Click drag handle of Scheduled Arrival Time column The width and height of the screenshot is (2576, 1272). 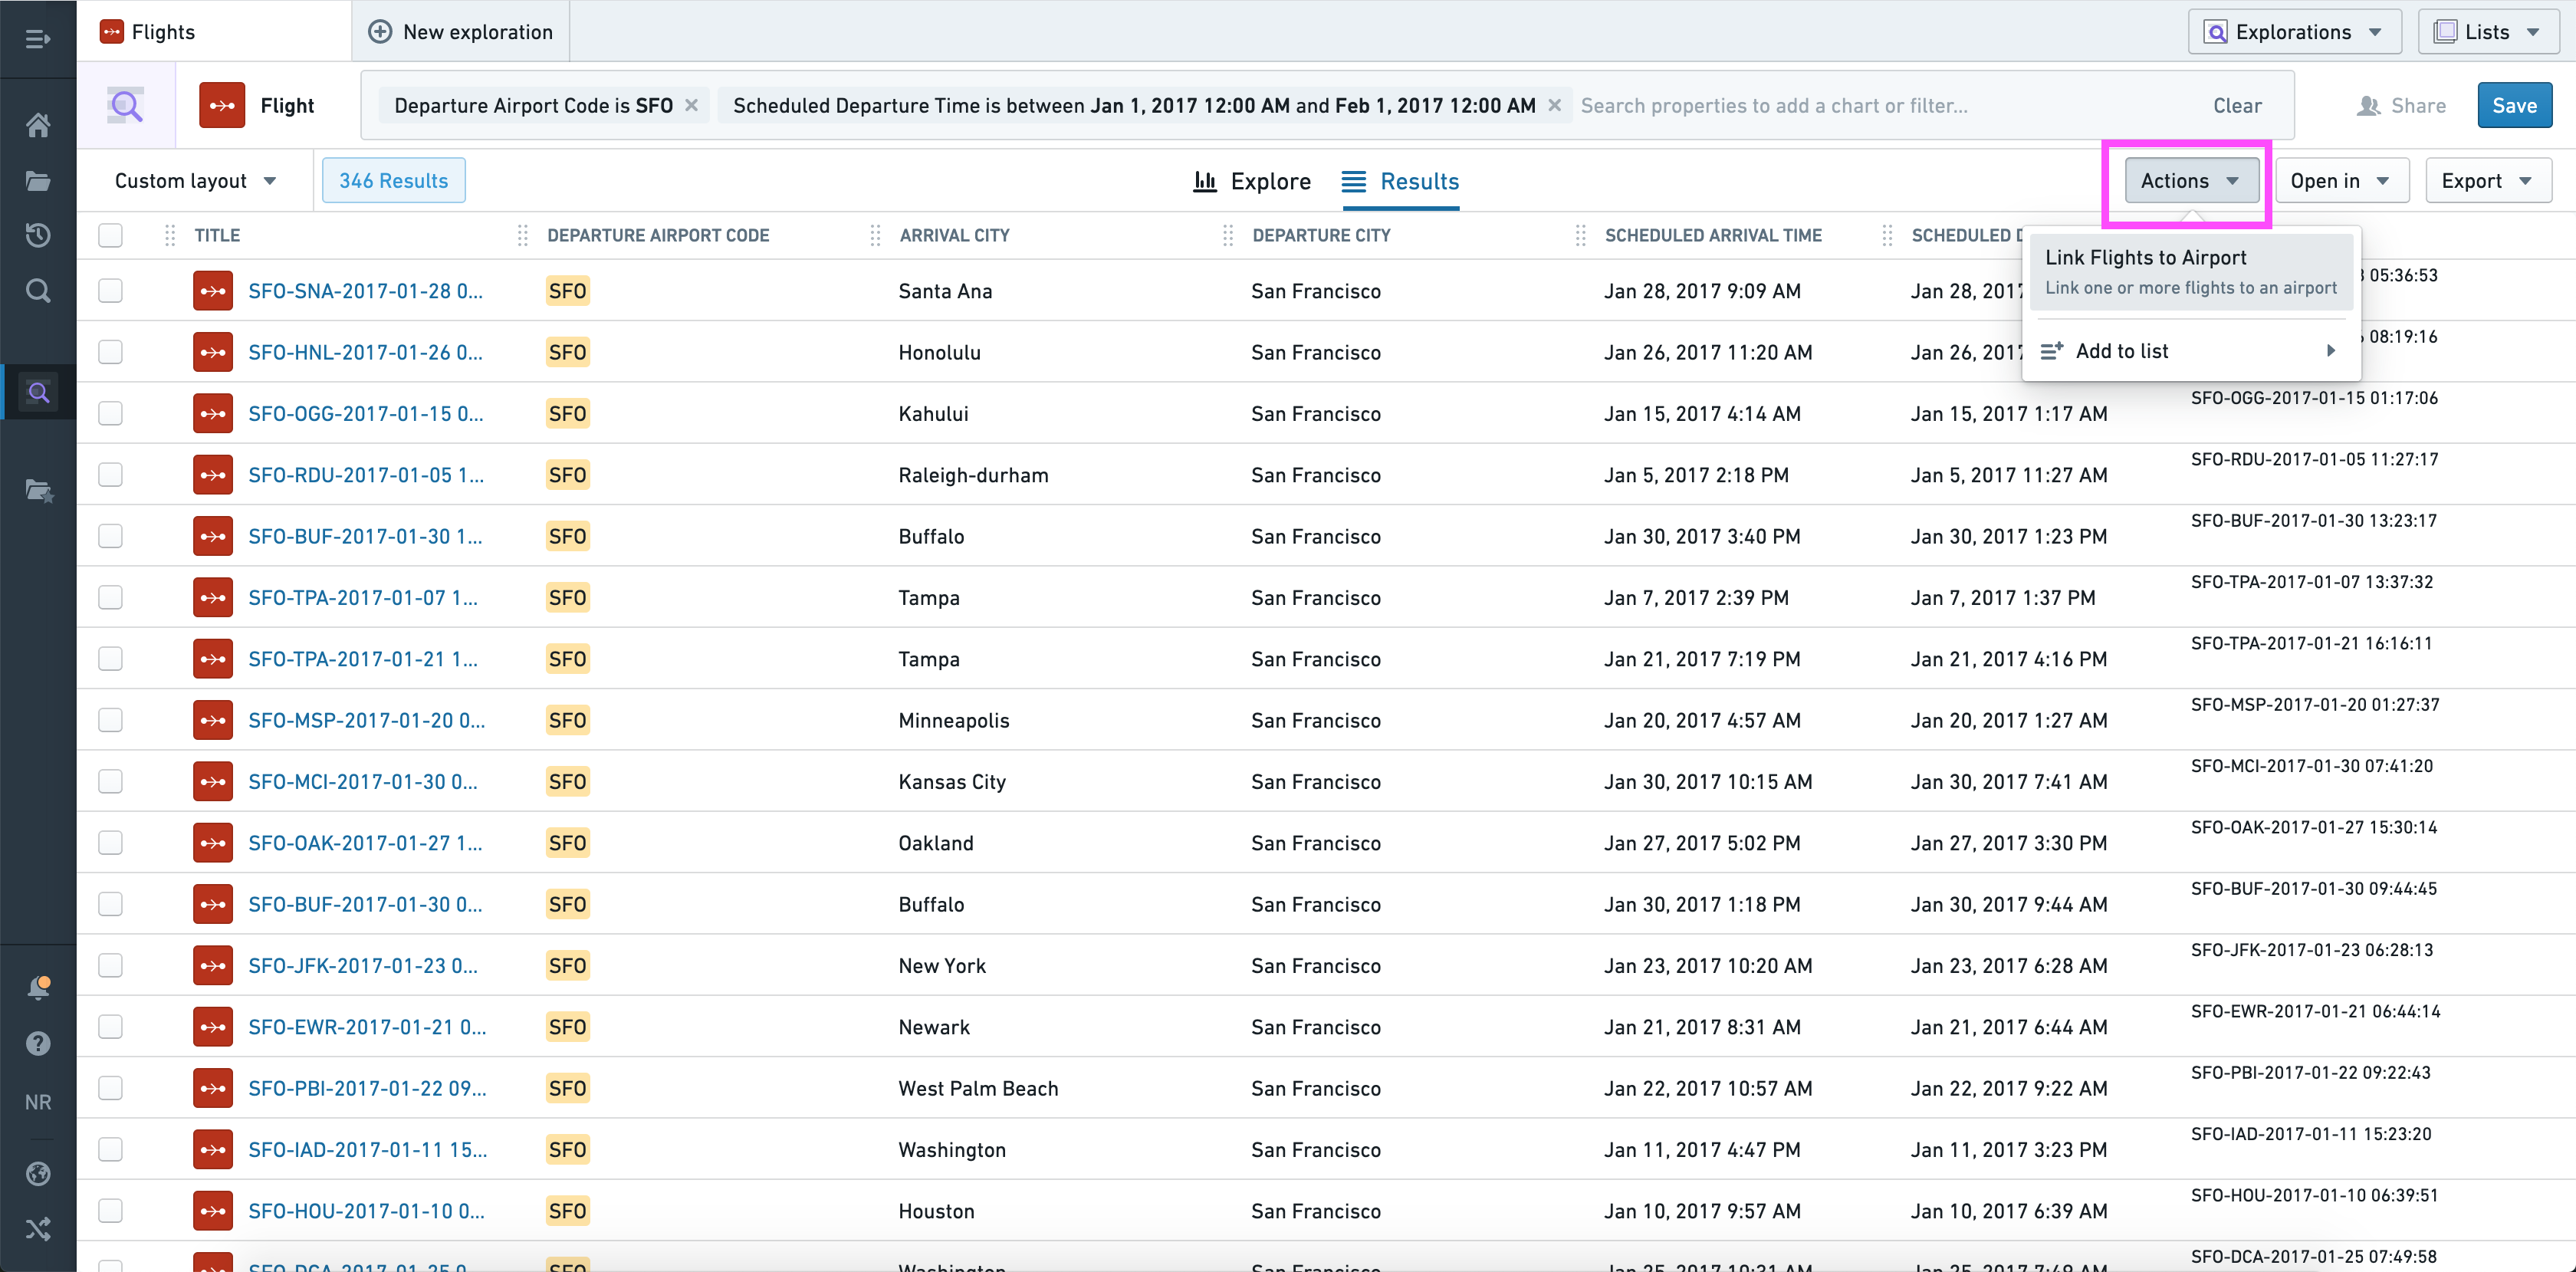(x=1580, y=235)
